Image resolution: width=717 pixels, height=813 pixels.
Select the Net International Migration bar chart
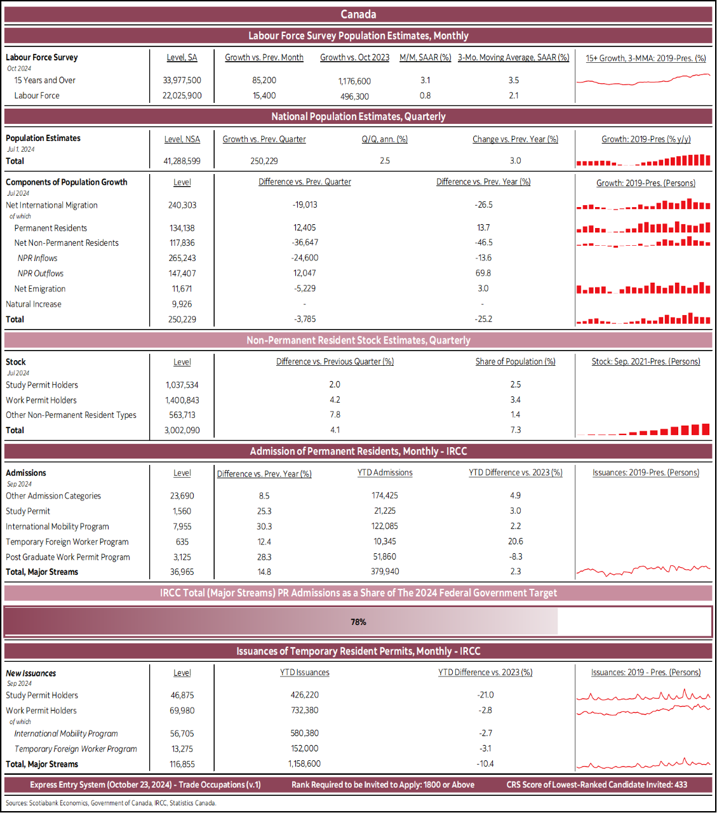(x=644, y=206)
